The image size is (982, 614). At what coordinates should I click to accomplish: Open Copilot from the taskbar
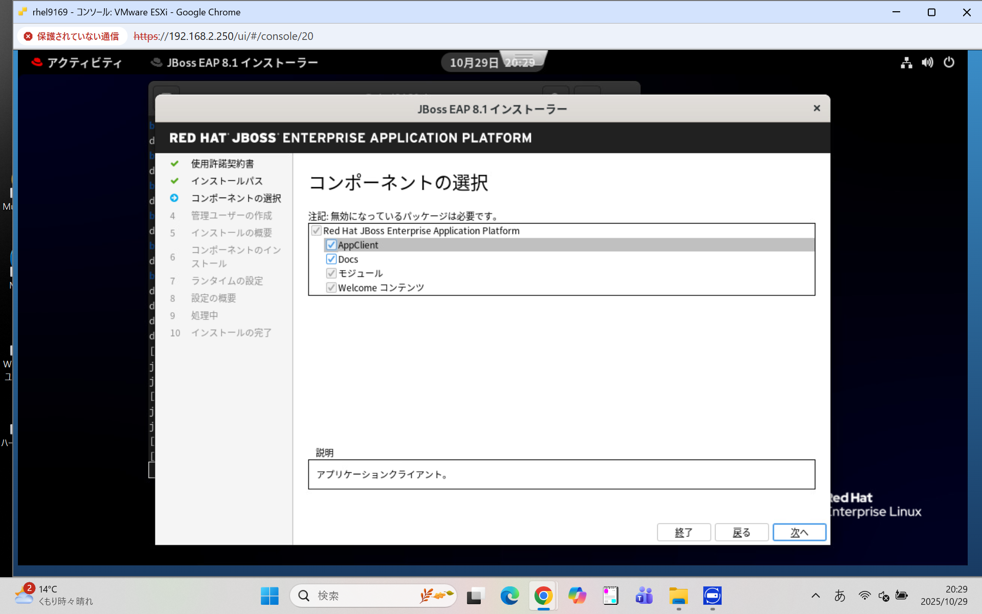(577, 595)
